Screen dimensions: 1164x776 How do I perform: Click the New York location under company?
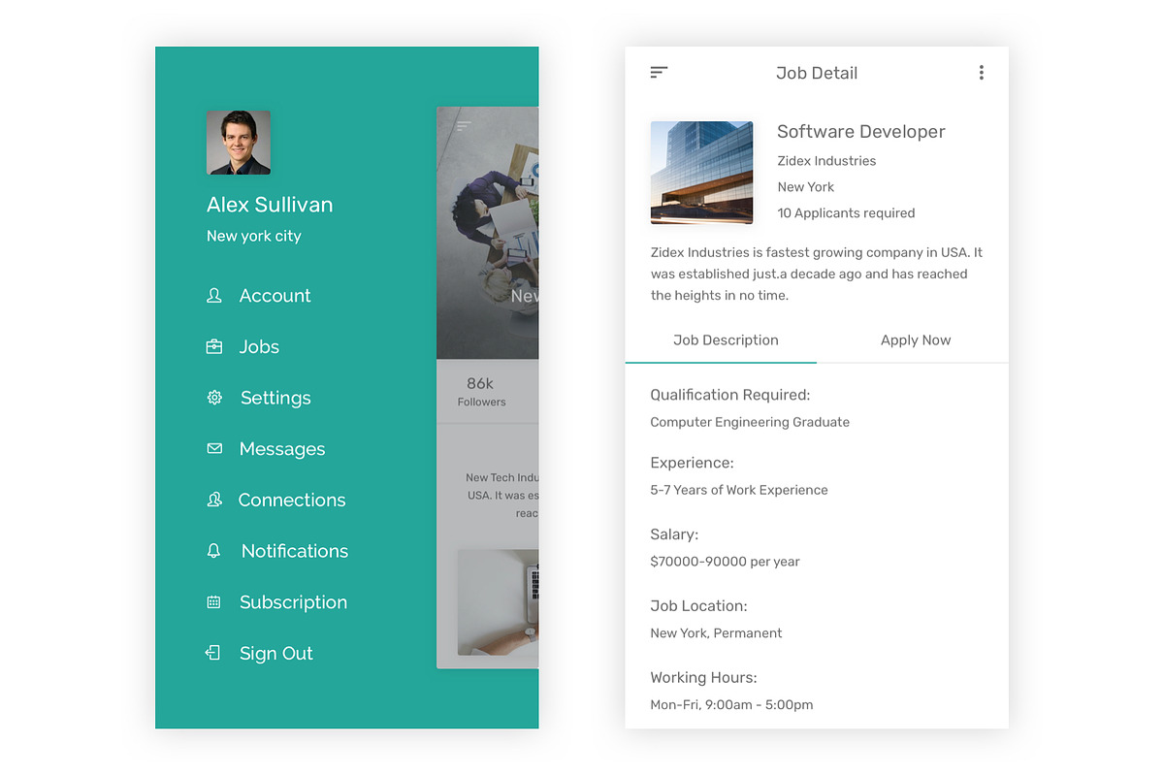pyautogui.click(x=806, y=187)
